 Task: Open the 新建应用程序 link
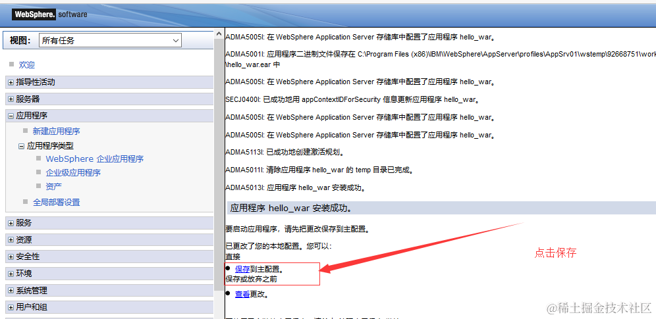pyautogui.click(x=57, y=132)
